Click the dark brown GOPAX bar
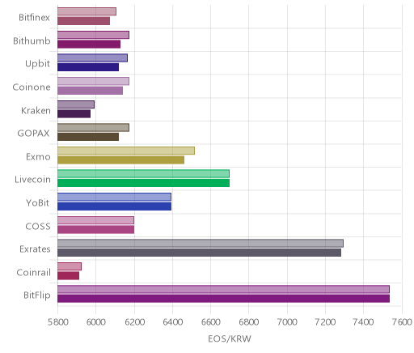The width and height of the screenshot is (414, 353). (x=88, y=137)
